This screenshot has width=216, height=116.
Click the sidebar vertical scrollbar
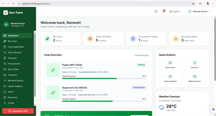pyautogui.click(x=35, y=65)
